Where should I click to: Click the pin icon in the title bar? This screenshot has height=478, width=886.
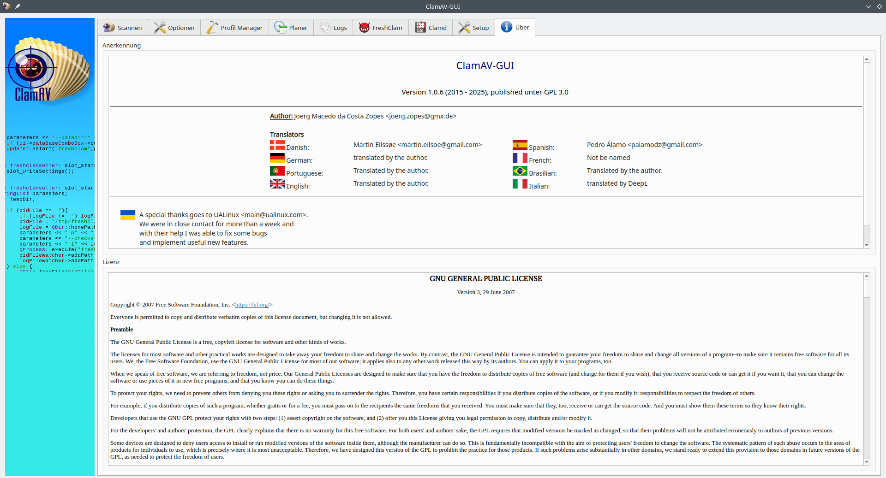18,6
